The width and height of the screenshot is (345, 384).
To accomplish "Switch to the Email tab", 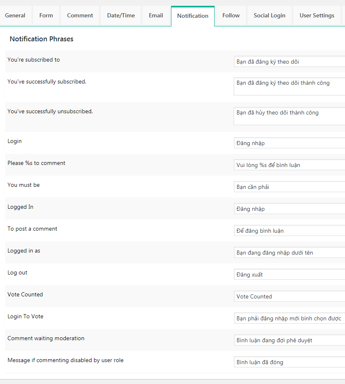I will pyautogui.click(x=156, y=15).
